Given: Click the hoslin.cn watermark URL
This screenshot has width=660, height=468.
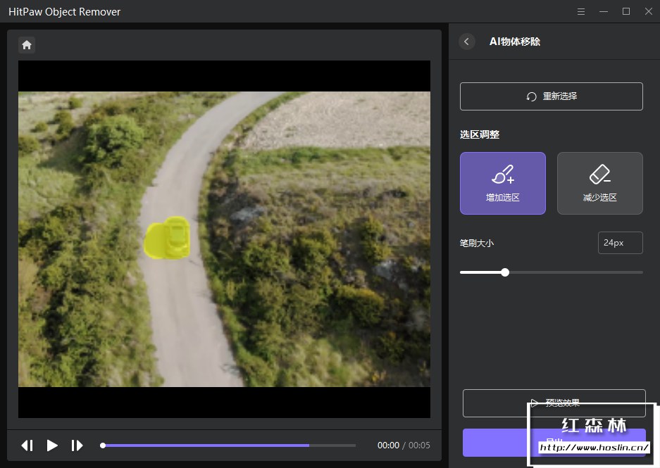Looking at the screenshot, I should point(594,447).
